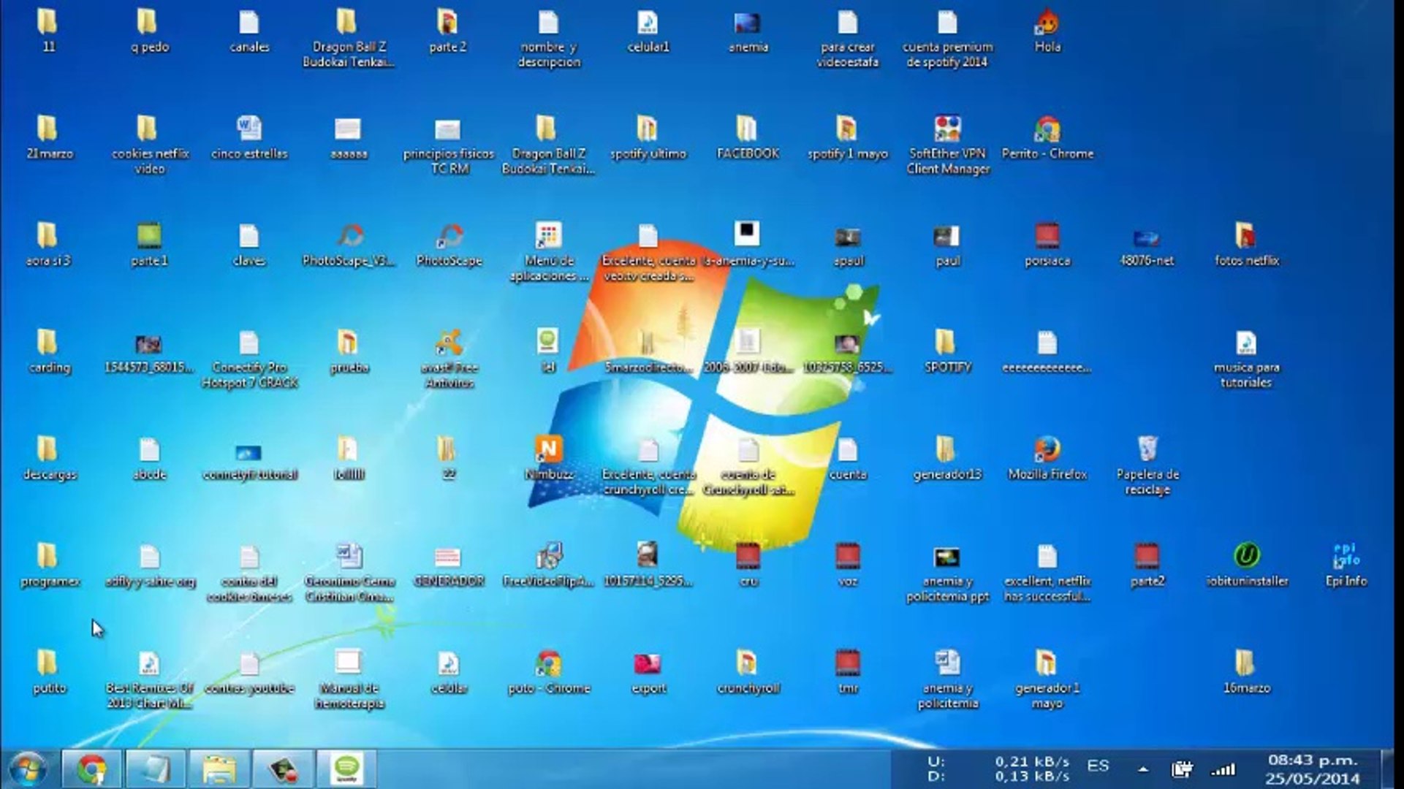Open the Spotify taskbar icon
Viewport: 1404px width, 789px height.
[x=346, y=769]
